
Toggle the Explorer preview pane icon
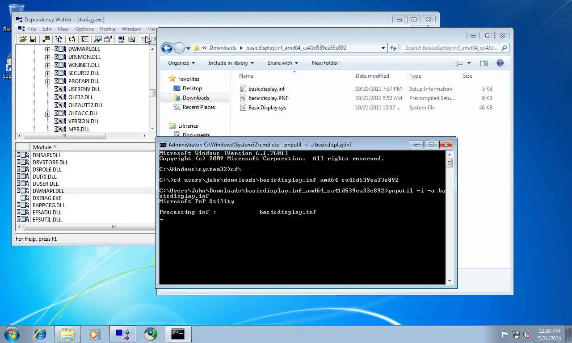[x=484, y=63]
